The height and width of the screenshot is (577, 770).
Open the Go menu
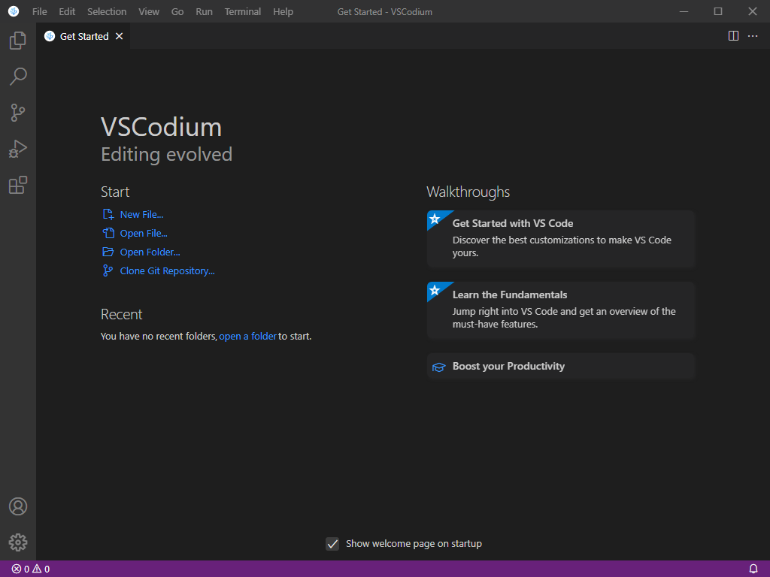point(177,11)
